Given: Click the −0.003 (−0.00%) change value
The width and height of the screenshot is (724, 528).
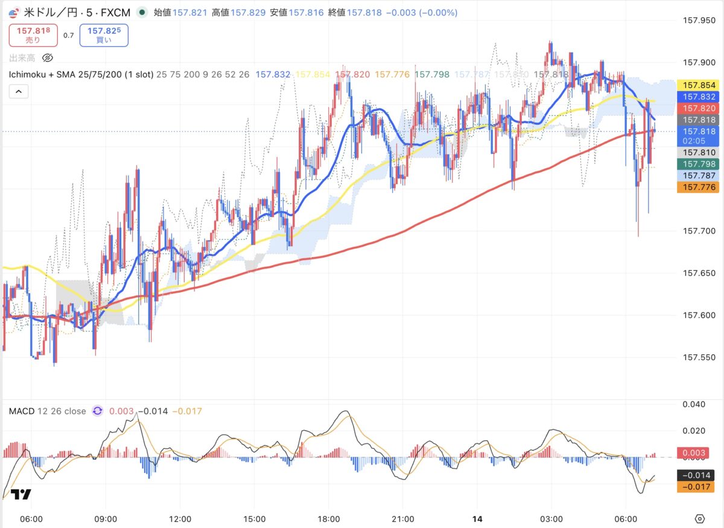Looking at the screenshot, I should pos(422,12).
